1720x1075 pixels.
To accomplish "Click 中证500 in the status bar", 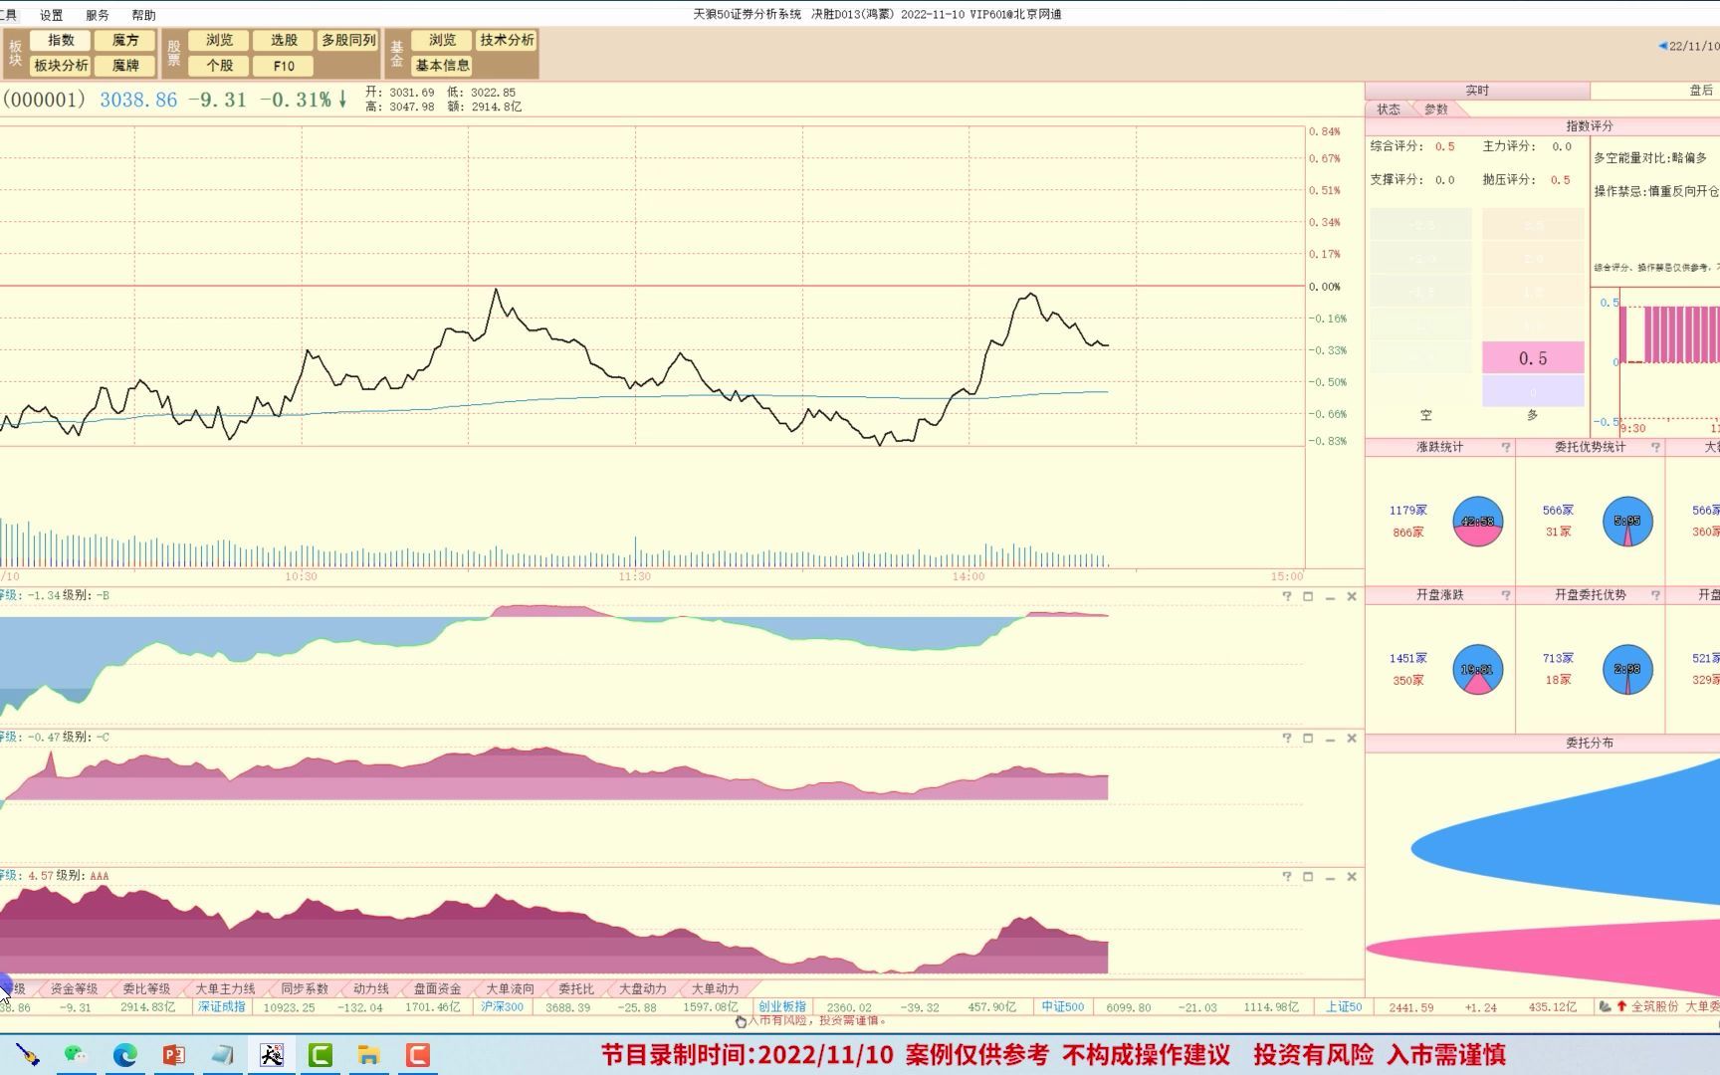I will click(x=1062, y=1007).
